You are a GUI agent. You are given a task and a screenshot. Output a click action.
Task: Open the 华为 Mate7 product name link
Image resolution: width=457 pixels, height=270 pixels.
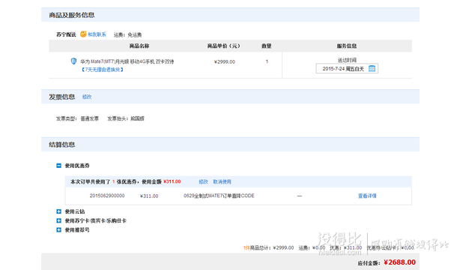coord(127,61)
